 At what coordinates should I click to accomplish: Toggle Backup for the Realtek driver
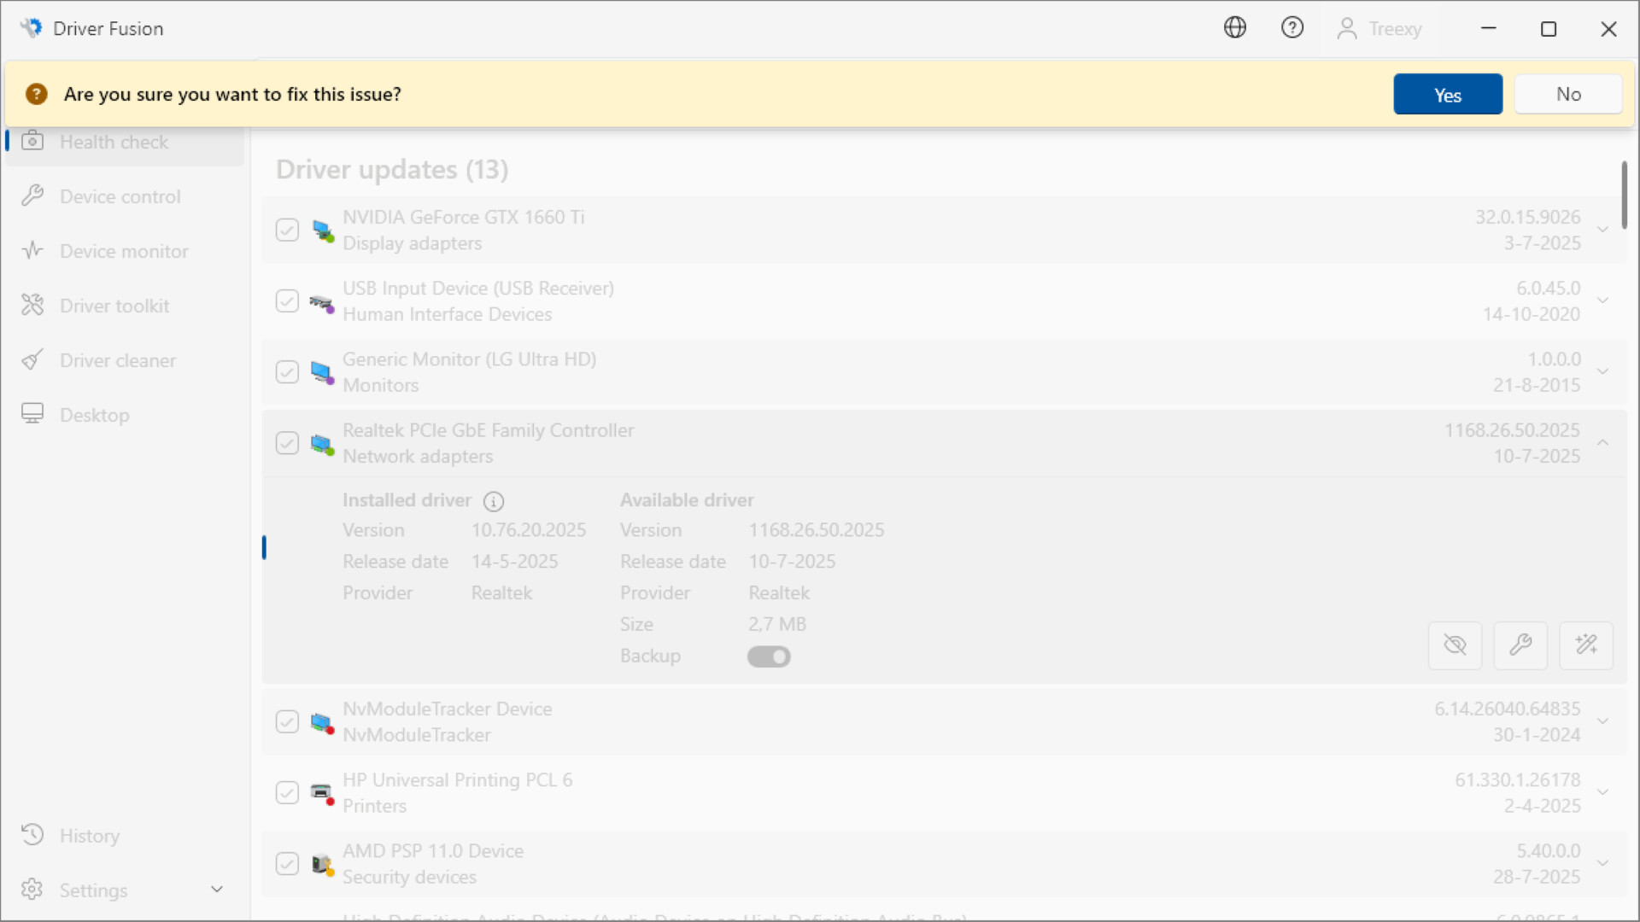(768, 656)
